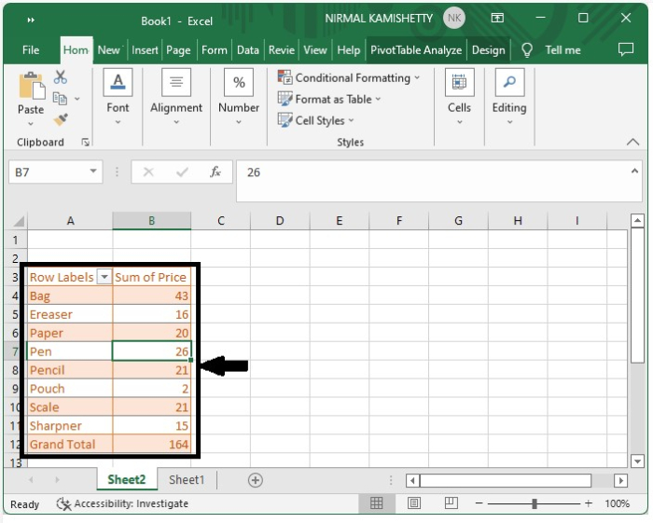Click the Cut scissors icon
The height and width of the screenshot is (523, 653).
[61, 77]
